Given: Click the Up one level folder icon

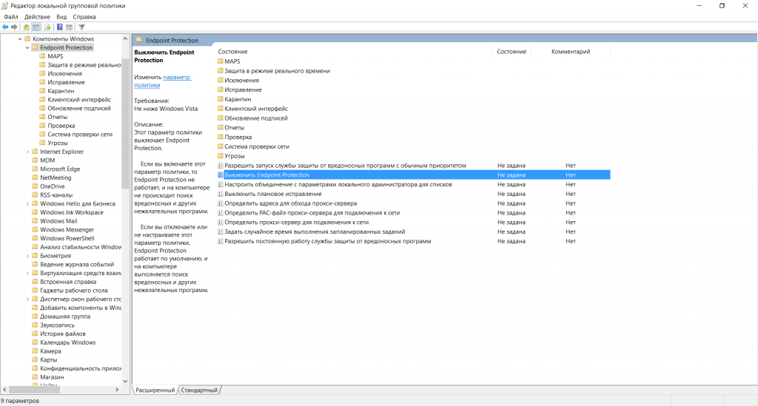Looking at the screenshot, I should click(27, 27).
